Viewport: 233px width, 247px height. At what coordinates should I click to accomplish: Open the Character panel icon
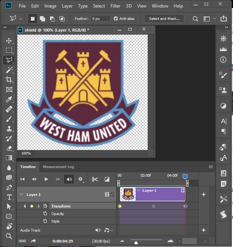[x=224, y=121]
